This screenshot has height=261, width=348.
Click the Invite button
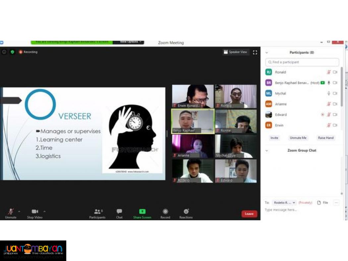tap(274, 137)
